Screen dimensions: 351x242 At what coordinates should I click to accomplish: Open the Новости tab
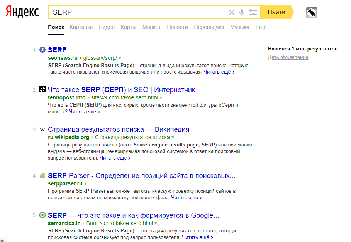coord(177,27)
